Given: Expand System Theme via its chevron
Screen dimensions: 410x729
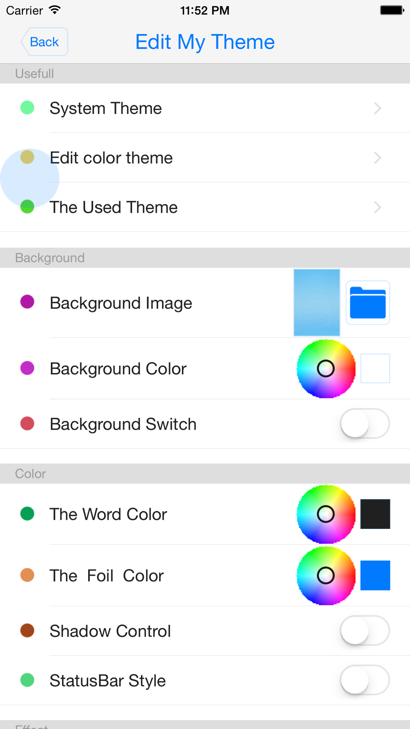Looking at the screenshot, I should point(378,108).
